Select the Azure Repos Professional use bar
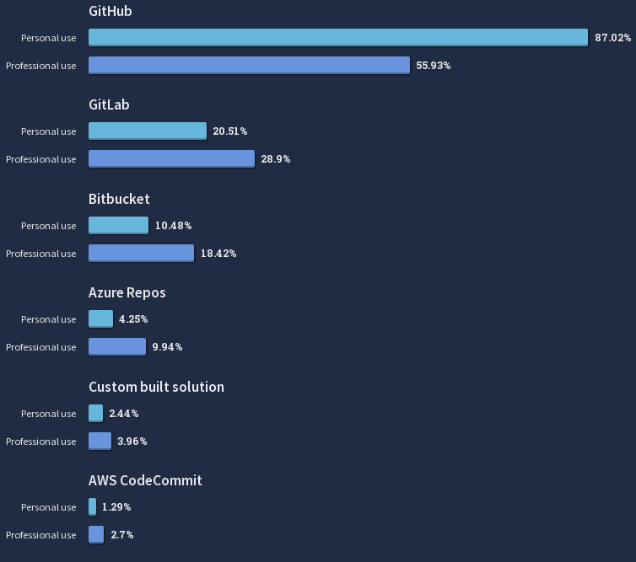The height and width of the screenshot is (562, 636). [x=117, y=347]
